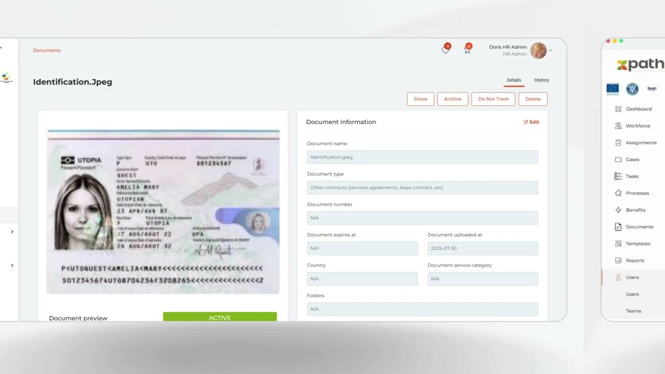Expand the lower left sidebar chevron
This screenshot has width=665, height=374.
point(12,265)
